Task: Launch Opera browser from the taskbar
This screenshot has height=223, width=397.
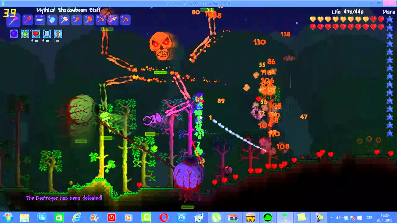Action: coord(164,217)
